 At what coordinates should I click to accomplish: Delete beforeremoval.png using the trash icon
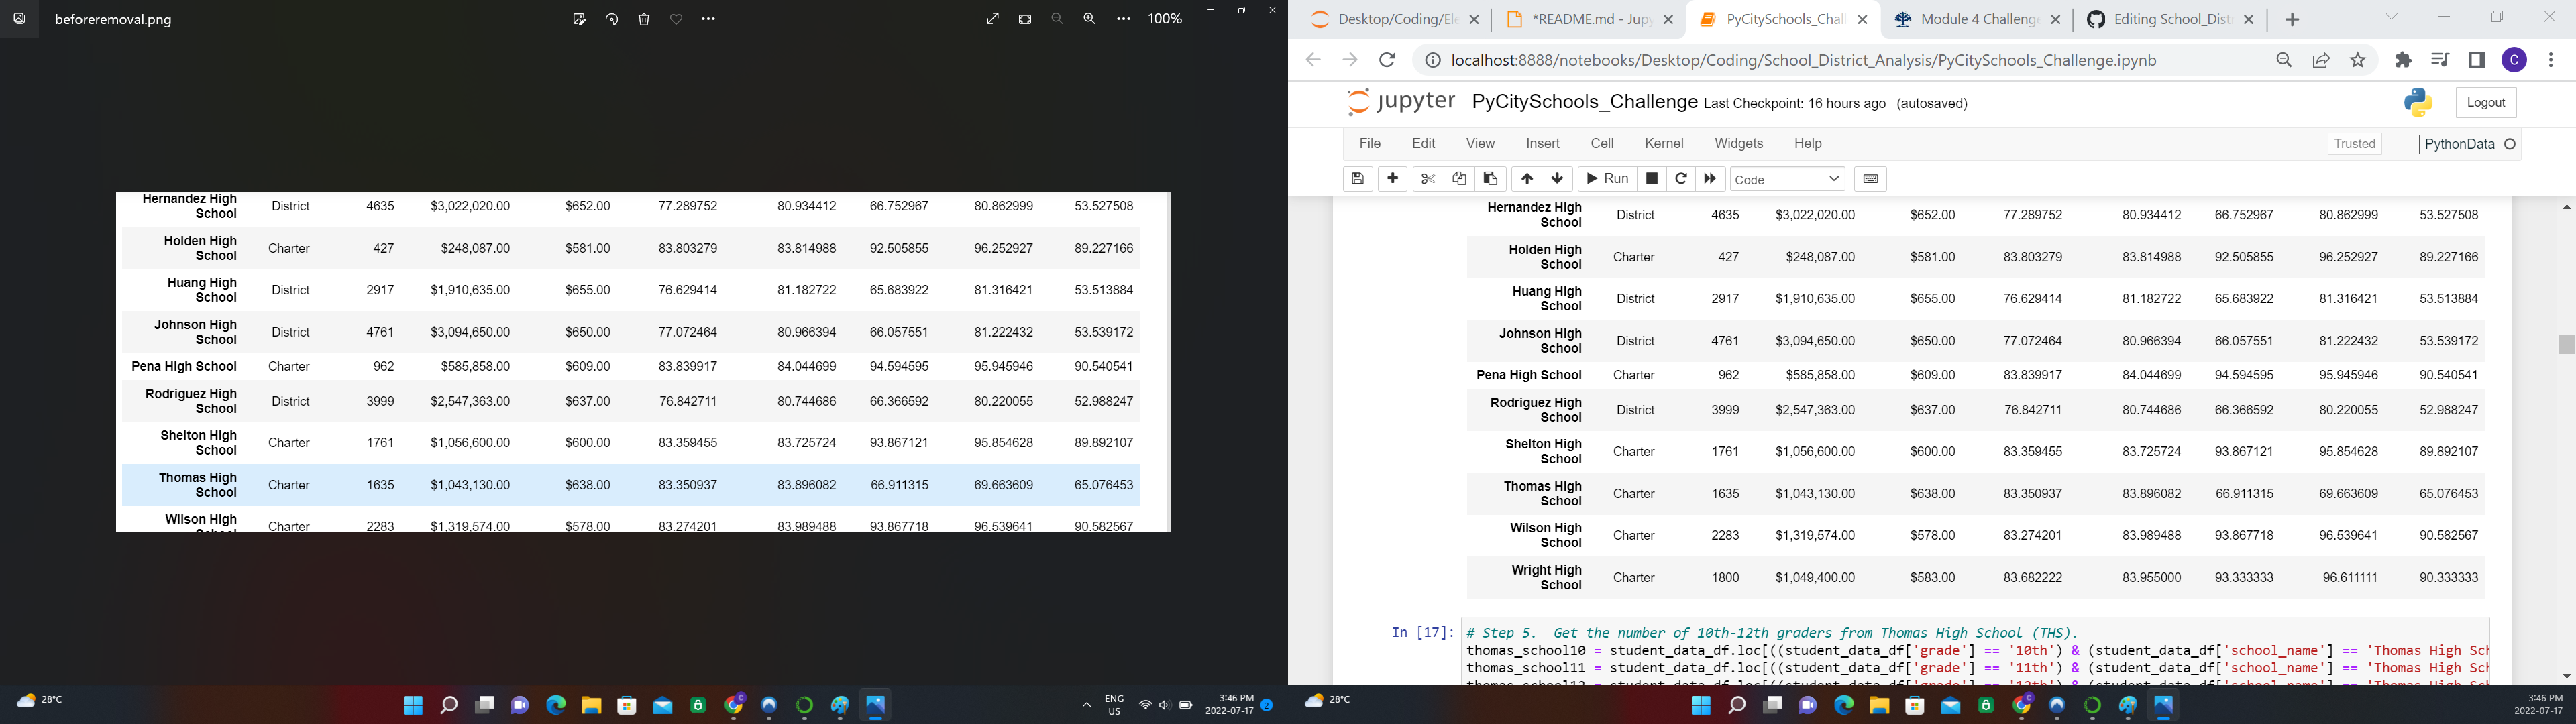coord(643,18)
